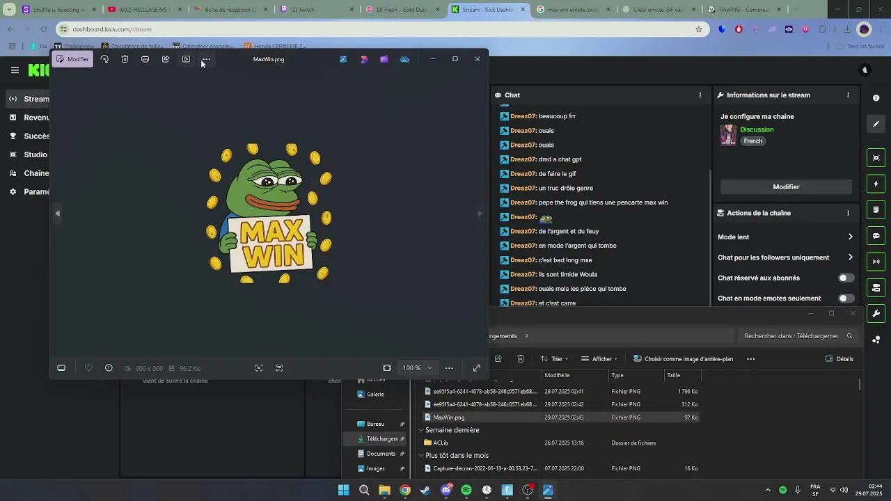891x501 pixels.
Task: Click the Kick sidebar pencil icon
Action: pos(876,125)
